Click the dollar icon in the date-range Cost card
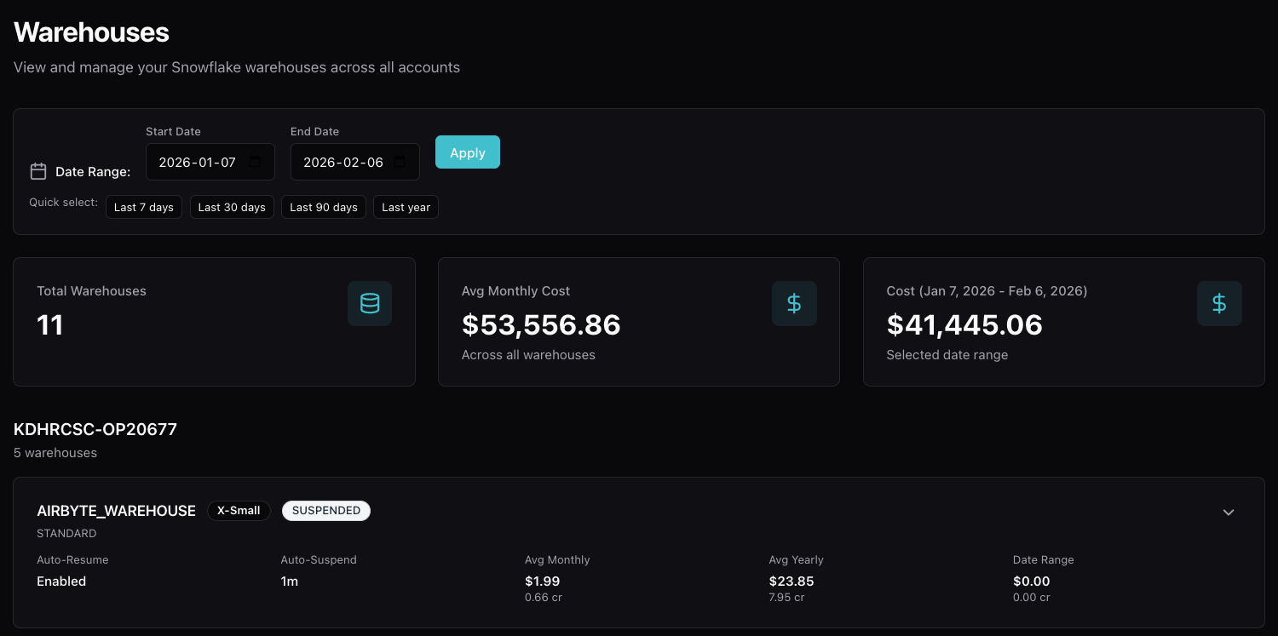The height and width of the screenshot is (636, 1278). (x=1219, y=304)
